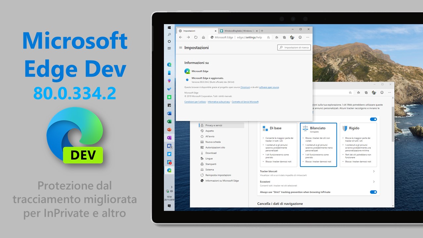Open the settings hamburger menu in Impostazioni
The height and width of the screenshot is (238, 423).
pos(180,47)
